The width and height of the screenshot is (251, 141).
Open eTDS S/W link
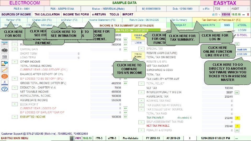pos(242,54)
